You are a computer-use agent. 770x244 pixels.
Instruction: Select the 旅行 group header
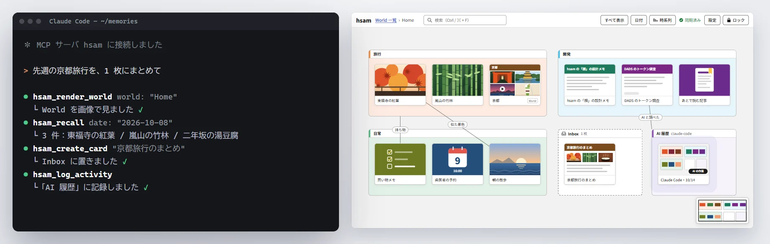pyautogui.click(x=457, y=54)
